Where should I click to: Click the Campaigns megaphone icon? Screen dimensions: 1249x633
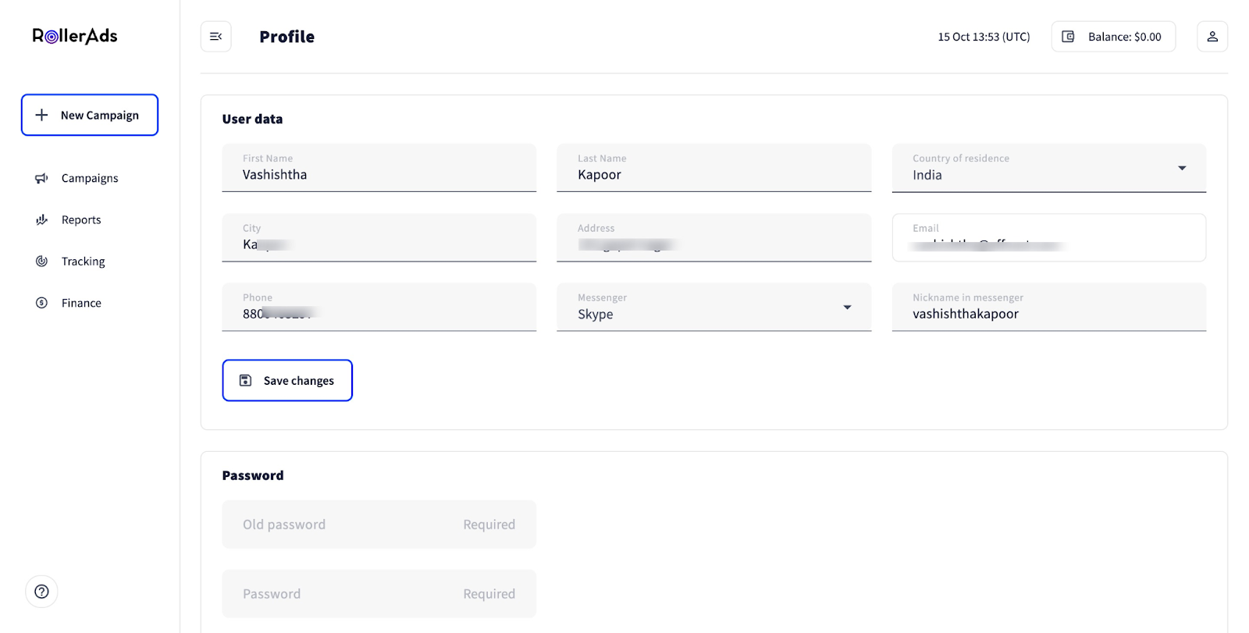tap(41, 179)
